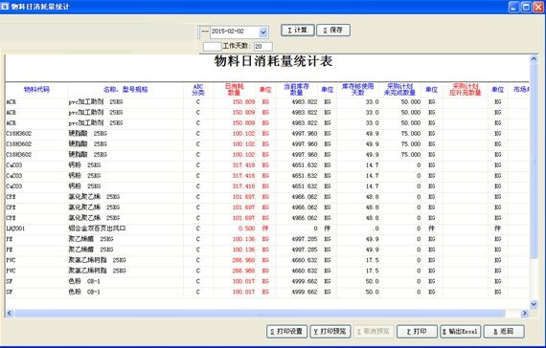Export the table with 输出Excel
Screen dimensions: 546x348
point(461,332)
